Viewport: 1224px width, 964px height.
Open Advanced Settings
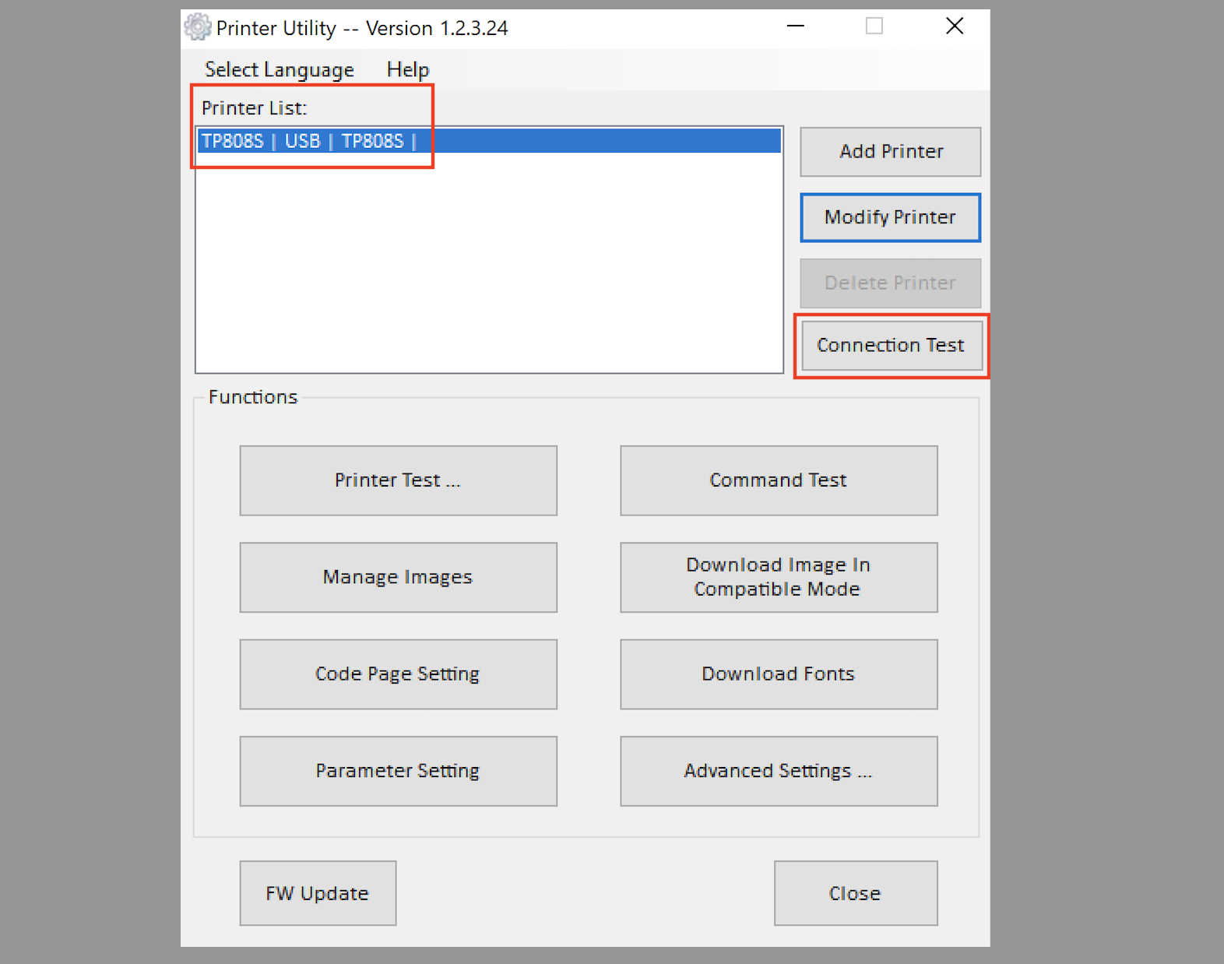click(x=778, y=771)
